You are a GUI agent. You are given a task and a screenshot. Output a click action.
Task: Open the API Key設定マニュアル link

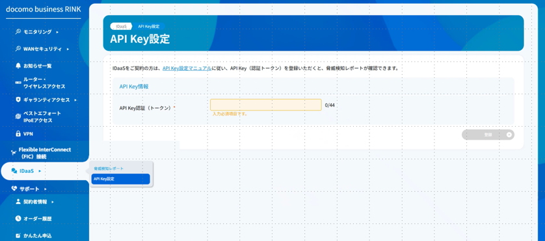pyautogui.click(x=187, y=68)
